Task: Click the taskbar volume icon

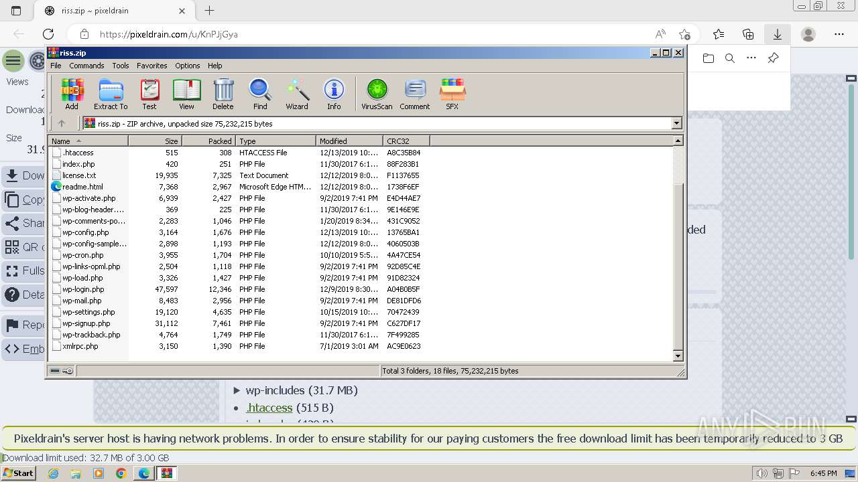Action: [x=762, y=473]
